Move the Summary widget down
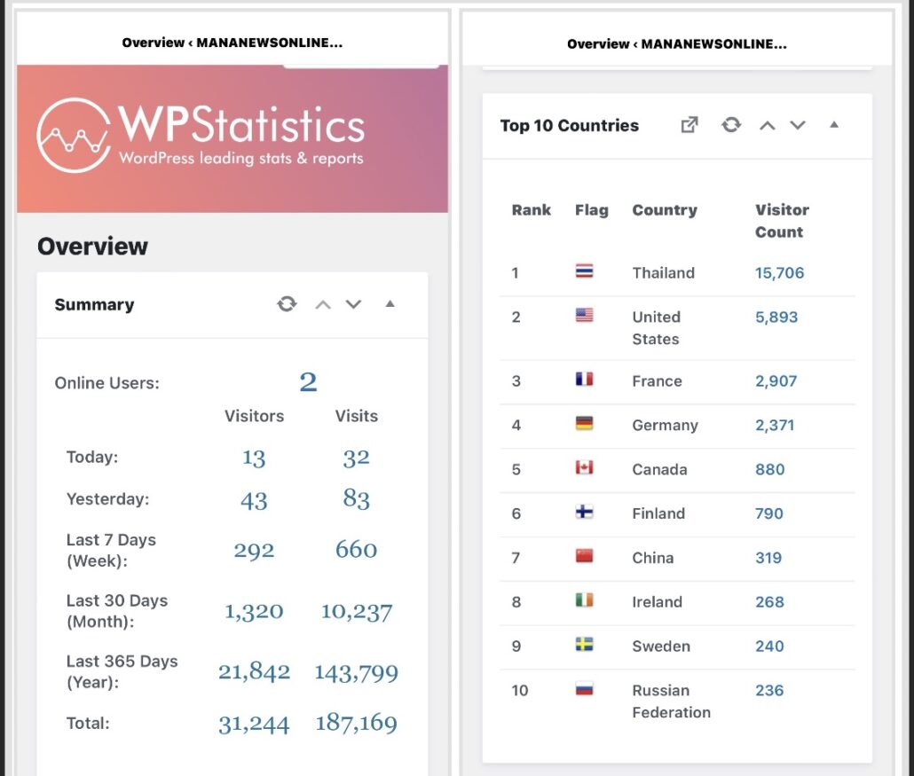The height and width of the screenshot is (776, 914). (353, 304)
